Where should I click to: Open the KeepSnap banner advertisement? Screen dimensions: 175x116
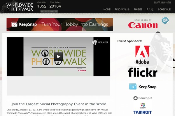click(x=60, y=24)
